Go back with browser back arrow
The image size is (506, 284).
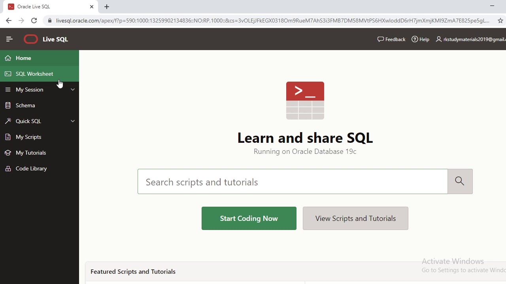click(x=9, y=21)
